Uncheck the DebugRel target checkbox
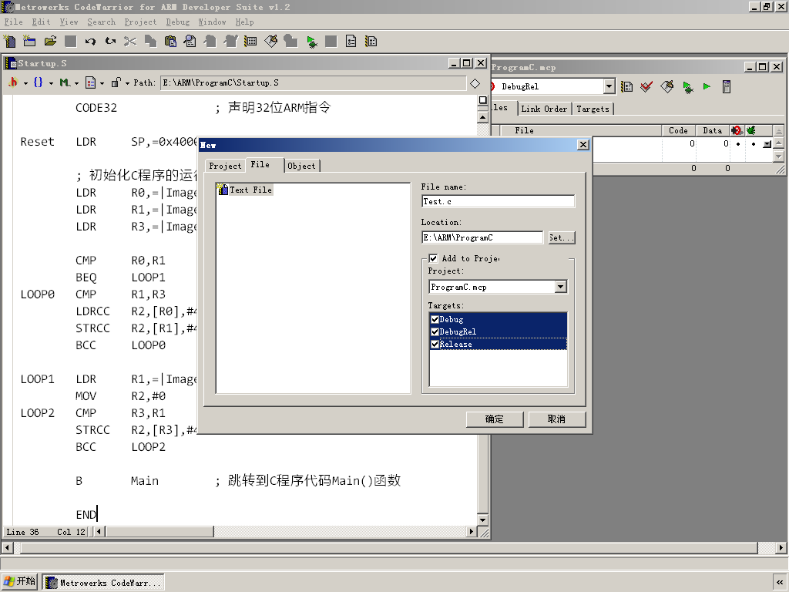 435,331
